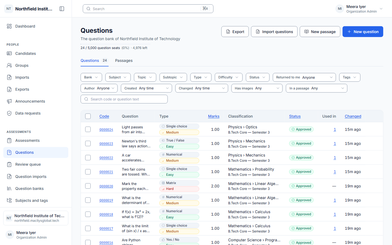Click the Import questions button
The height and width of the screenshot is (245, 392).
pos(274,32)
